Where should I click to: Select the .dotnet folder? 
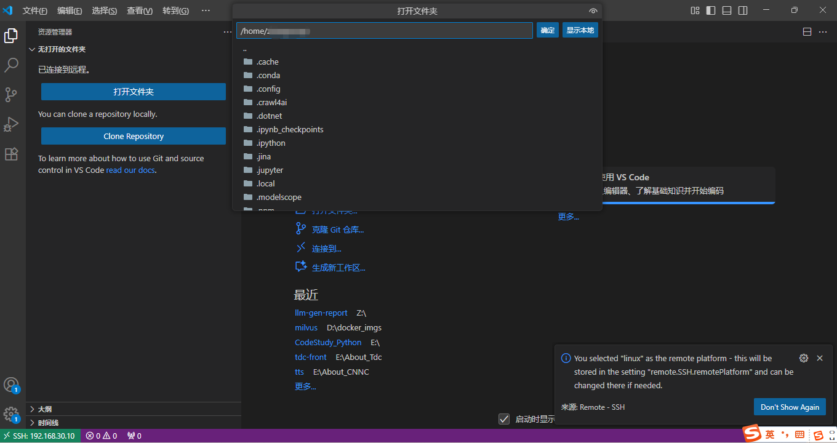pos(417,116)
